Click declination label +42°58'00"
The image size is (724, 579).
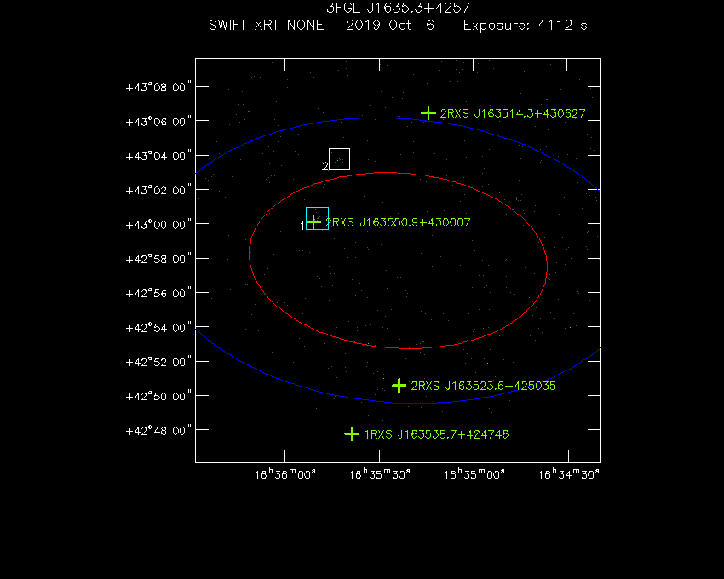tap(158, 259)
